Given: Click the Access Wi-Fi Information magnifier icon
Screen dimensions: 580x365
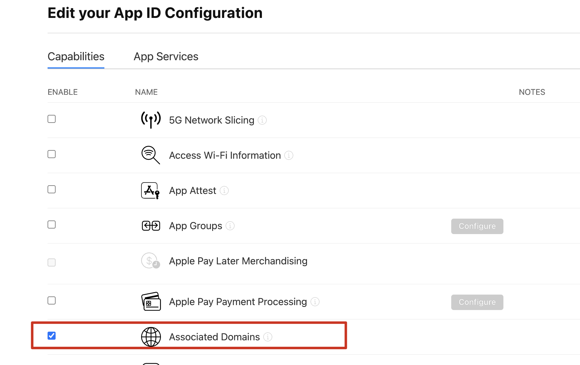Looking at the screenshot, I should tap(151, 155).
